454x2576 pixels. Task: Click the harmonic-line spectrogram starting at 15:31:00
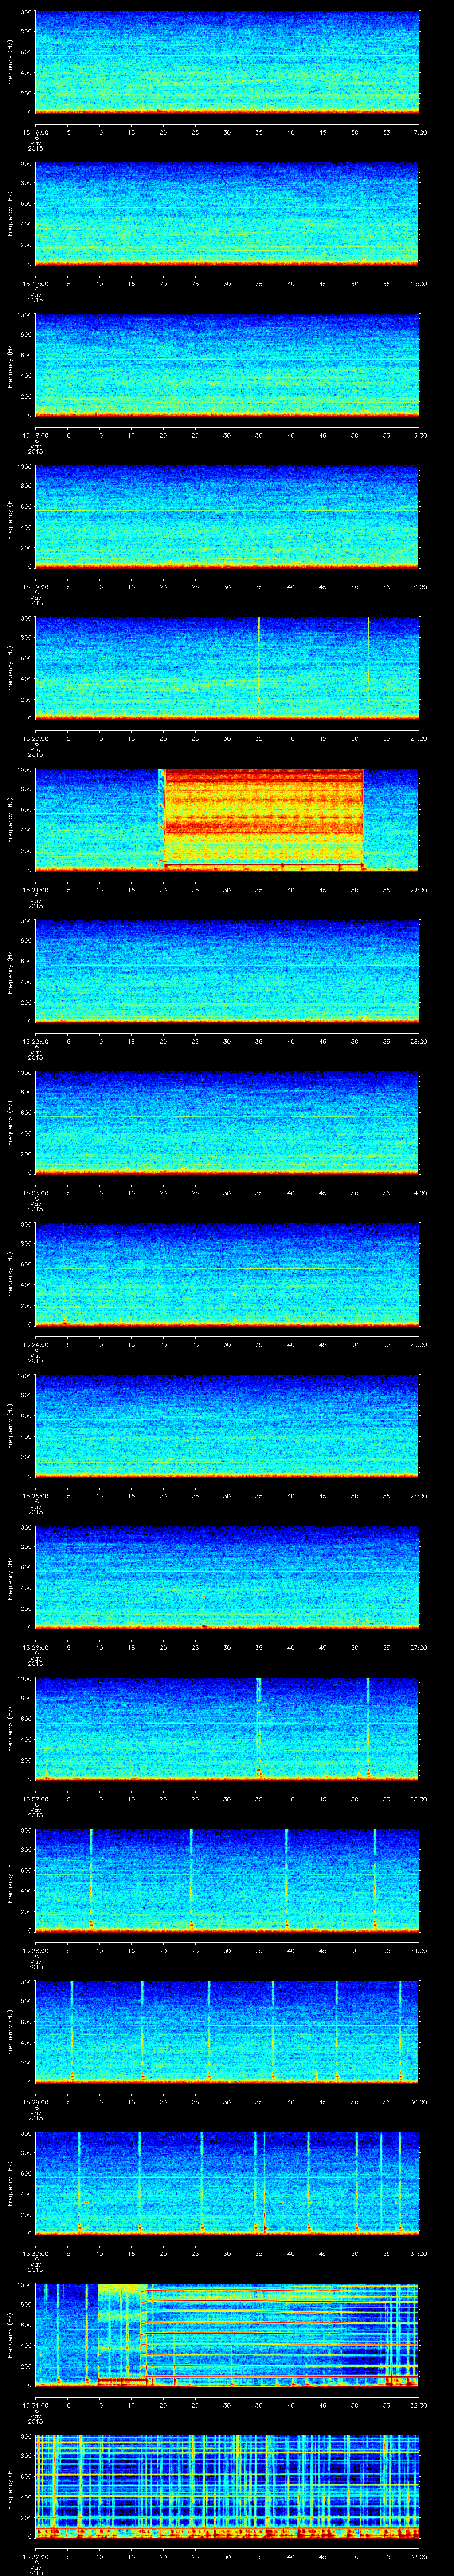pos(227,2335)
